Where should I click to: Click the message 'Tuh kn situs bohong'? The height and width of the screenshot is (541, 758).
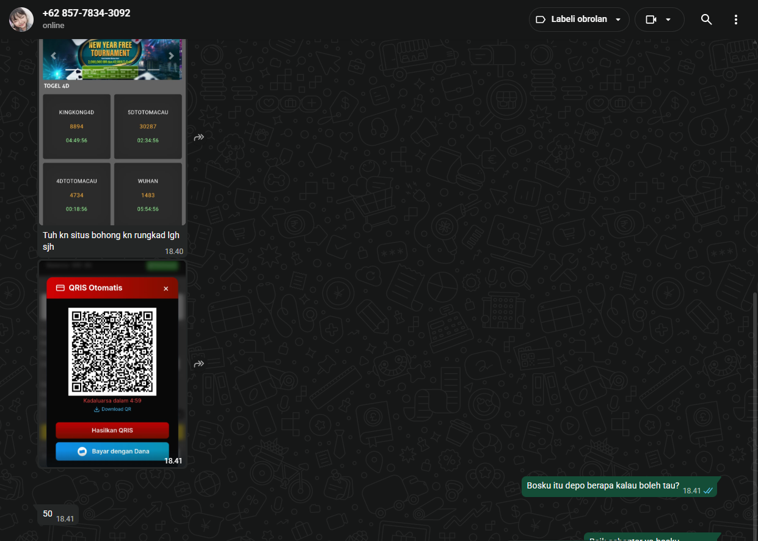point(111,241)
